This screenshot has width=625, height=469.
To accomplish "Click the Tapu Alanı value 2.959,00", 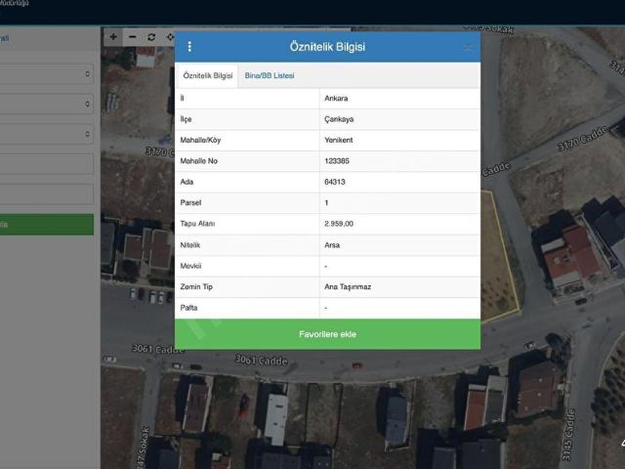I will click(339, 224).
